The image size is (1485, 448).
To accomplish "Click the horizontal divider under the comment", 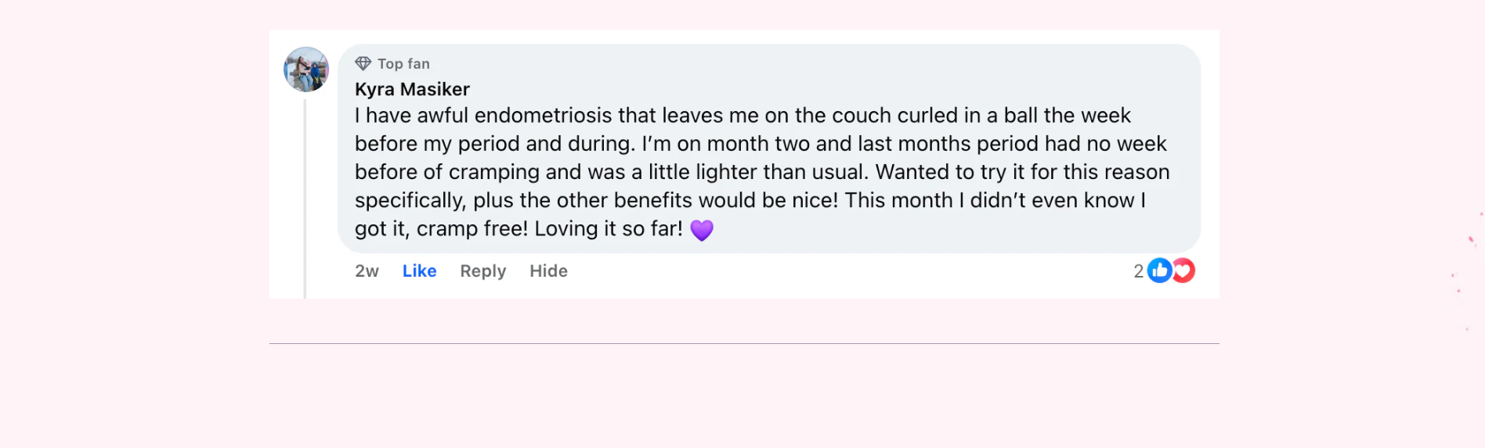I will (x=744, y=343).
